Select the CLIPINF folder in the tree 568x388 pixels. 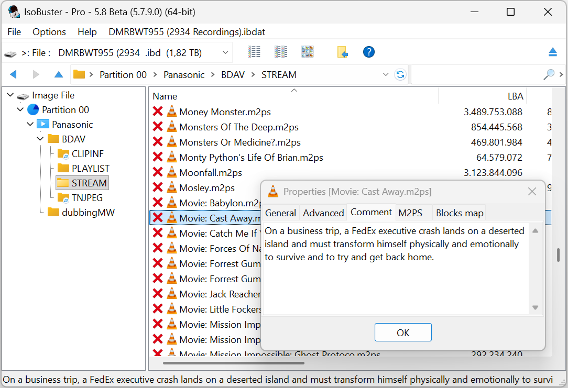(x=87, y=154)
